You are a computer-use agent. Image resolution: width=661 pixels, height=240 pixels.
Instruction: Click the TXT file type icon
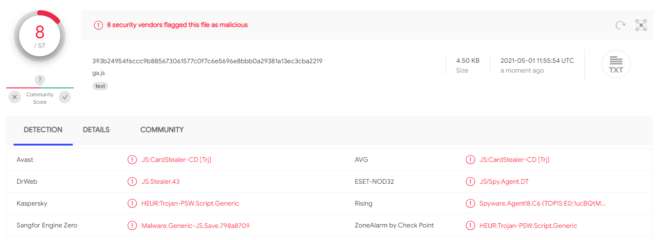tap(616, 64)
